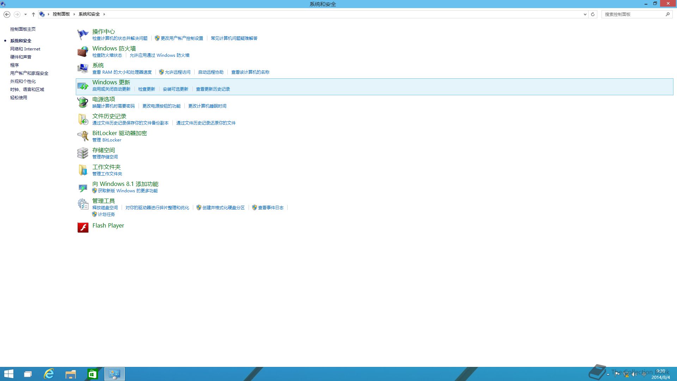This screenshot has width=677, height=381.
Task: Open the Administrative Tools gear icon
Action: (x=83, y=204)
